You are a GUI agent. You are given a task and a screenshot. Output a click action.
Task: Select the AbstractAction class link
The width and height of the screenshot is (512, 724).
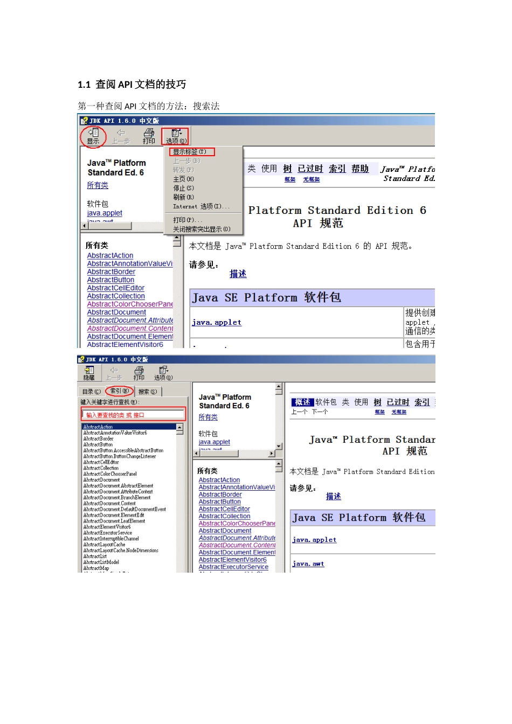(110, 255)
